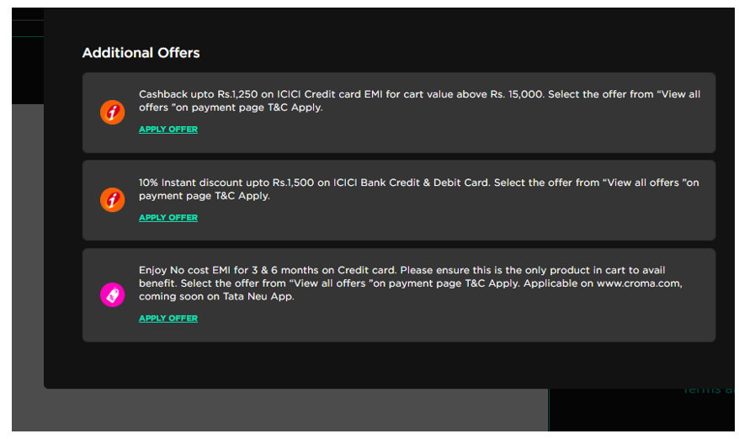
Task: Click the pink tag icon for No cost EMI
Action: [x=112, y=294]
